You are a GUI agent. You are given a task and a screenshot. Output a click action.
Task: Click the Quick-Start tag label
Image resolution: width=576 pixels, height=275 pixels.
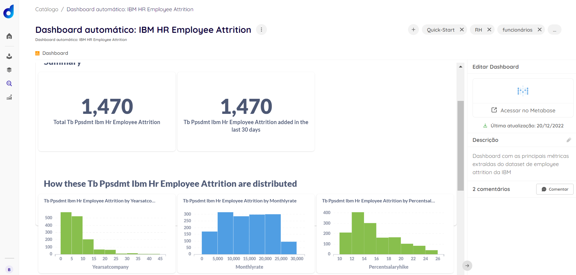(x=441, y=30)
